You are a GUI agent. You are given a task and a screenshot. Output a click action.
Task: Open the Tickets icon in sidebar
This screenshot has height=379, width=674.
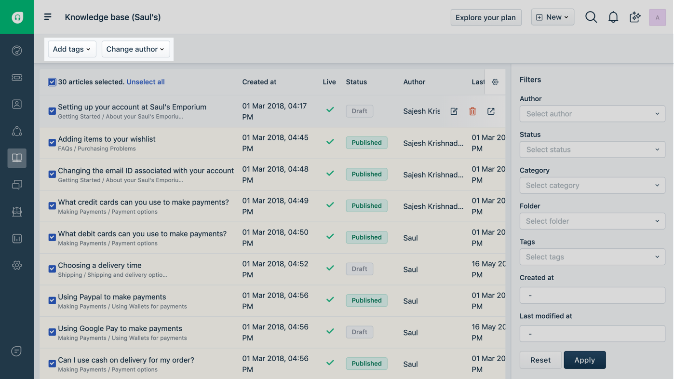tap(17, 78)
